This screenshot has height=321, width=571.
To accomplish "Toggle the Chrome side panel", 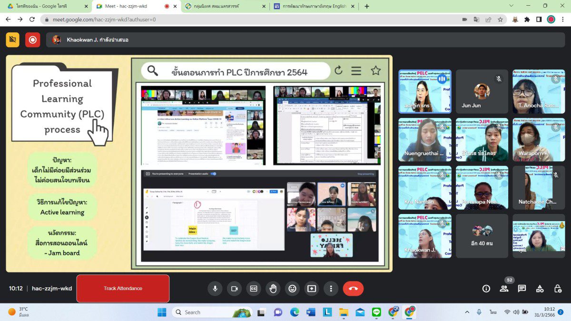I will tap(539, 19).
